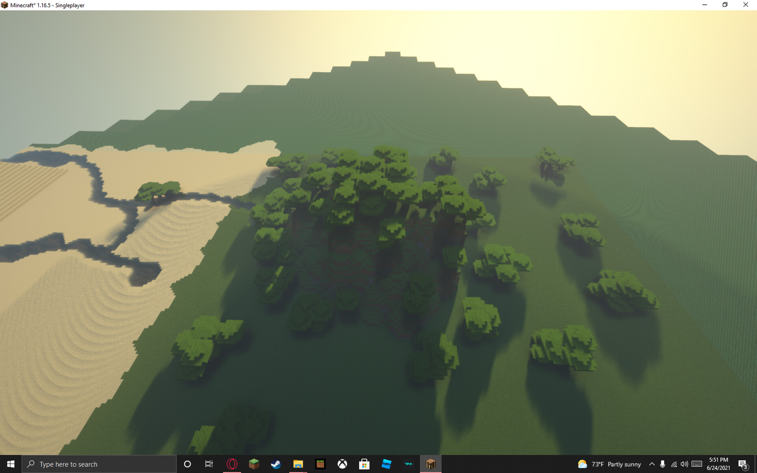Open File Explorer
The width and height of the screenshot is (757, 473).
(298, 464)
